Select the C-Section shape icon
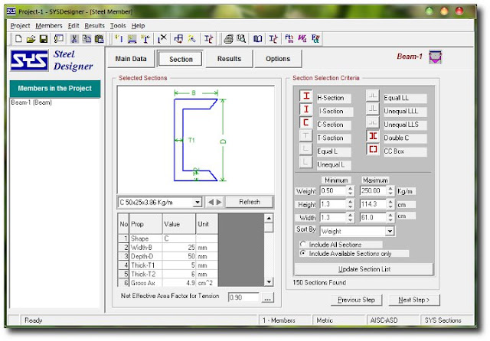This screenshot has height=341, width=490. tap(306, 122)
